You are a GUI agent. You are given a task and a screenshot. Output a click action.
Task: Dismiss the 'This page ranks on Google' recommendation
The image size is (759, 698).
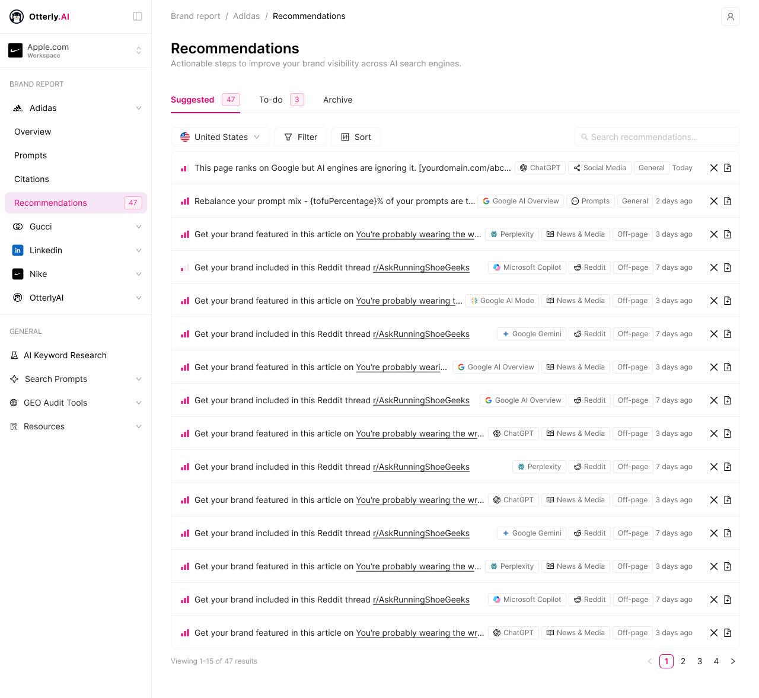(714, 168)
